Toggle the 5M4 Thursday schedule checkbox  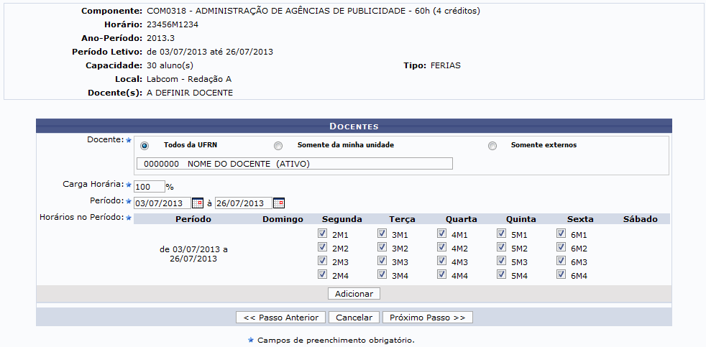tap(501, 275)
